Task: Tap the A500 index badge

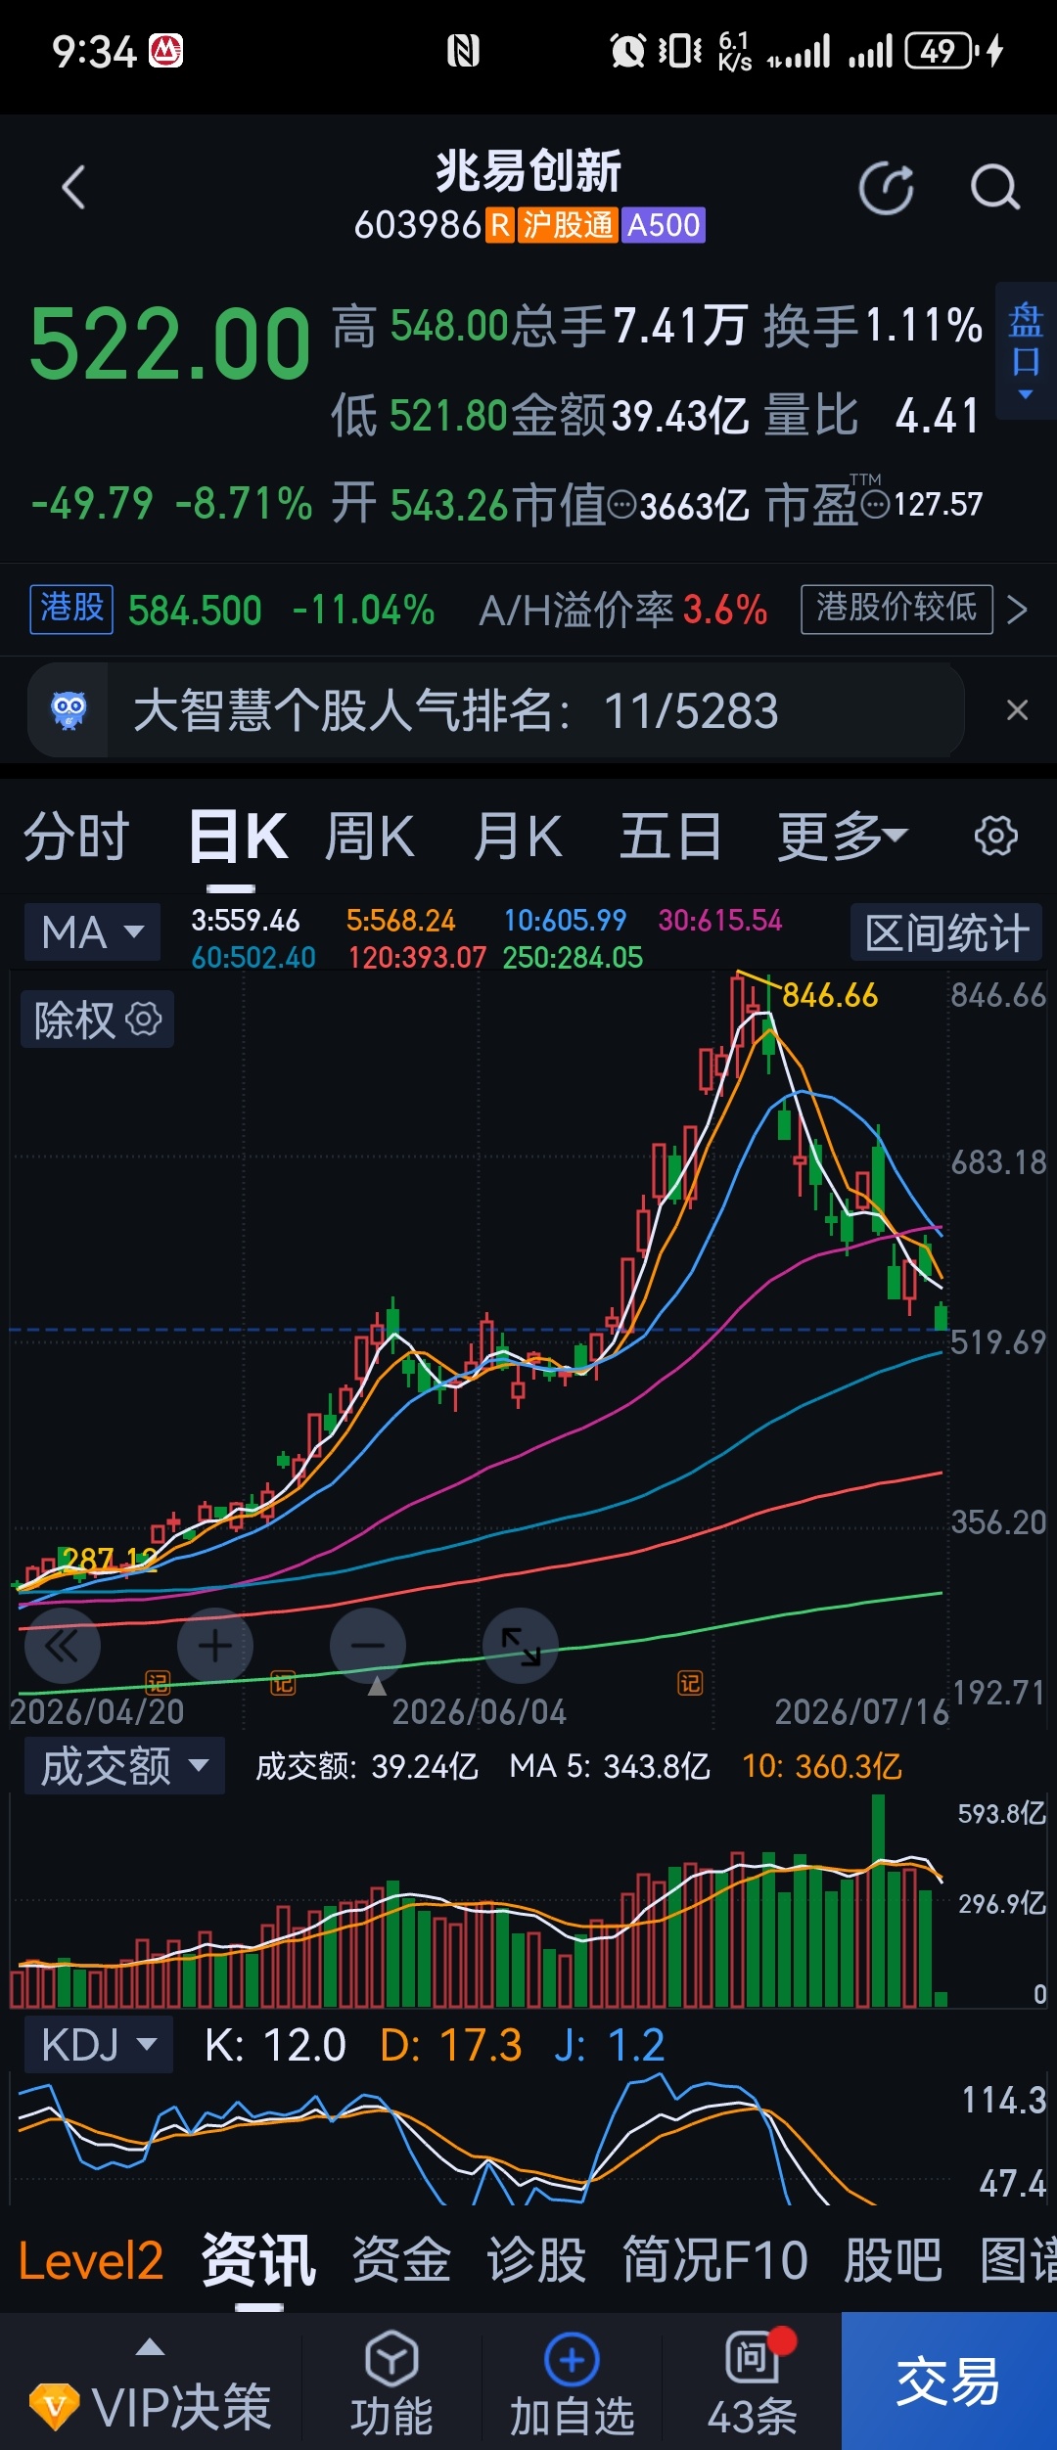Action: coord(664,225)
